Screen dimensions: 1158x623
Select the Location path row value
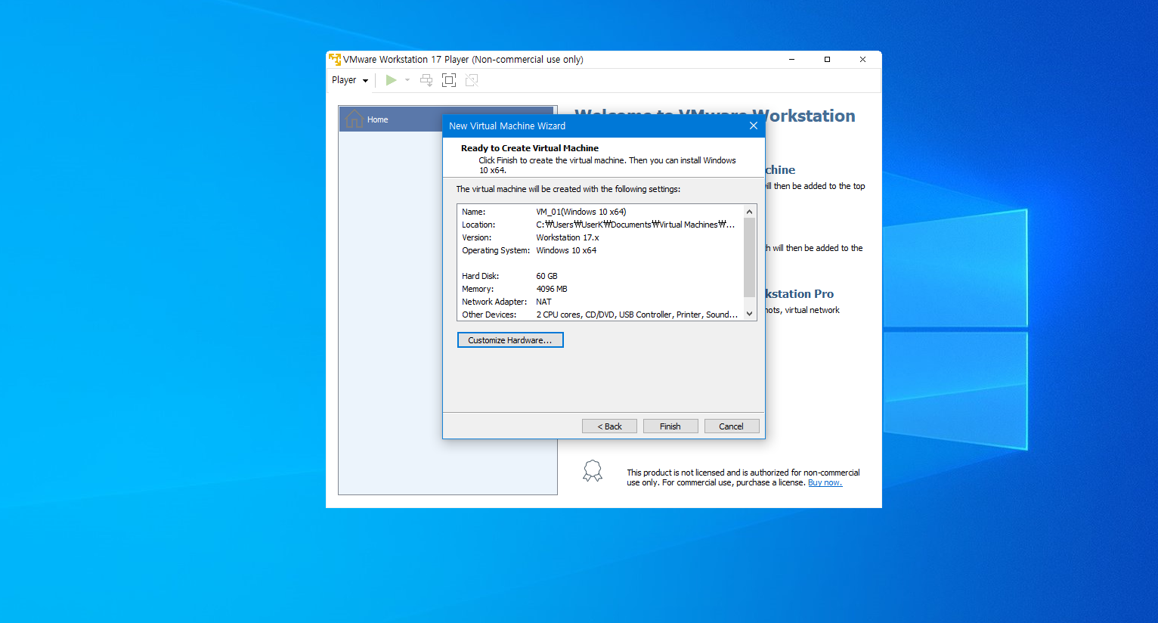tap(636, 225)
